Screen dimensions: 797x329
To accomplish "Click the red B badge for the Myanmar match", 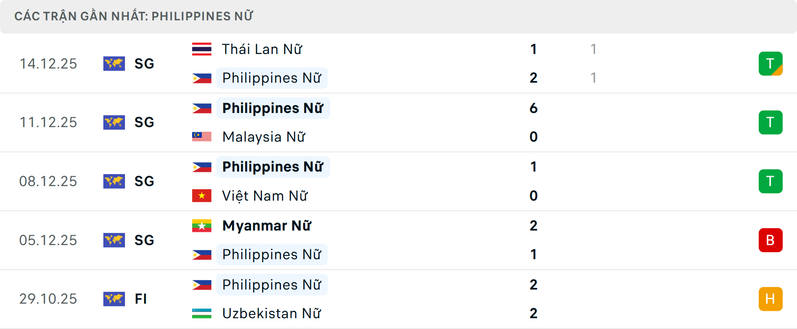I will pos(770,240).
